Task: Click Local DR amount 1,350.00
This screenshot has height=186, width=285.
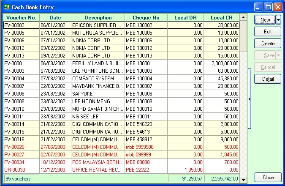Action: click(x=186, y=170)
